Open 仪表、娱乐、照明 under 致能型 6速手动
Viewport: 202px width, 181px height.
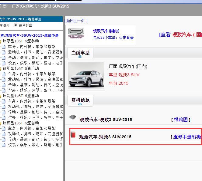[36, 90]
